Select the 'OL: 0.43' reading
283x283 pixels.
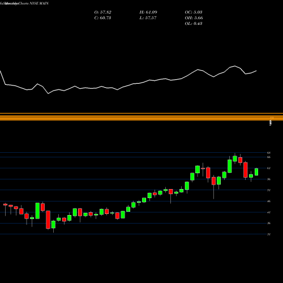[x=194, y=24]
